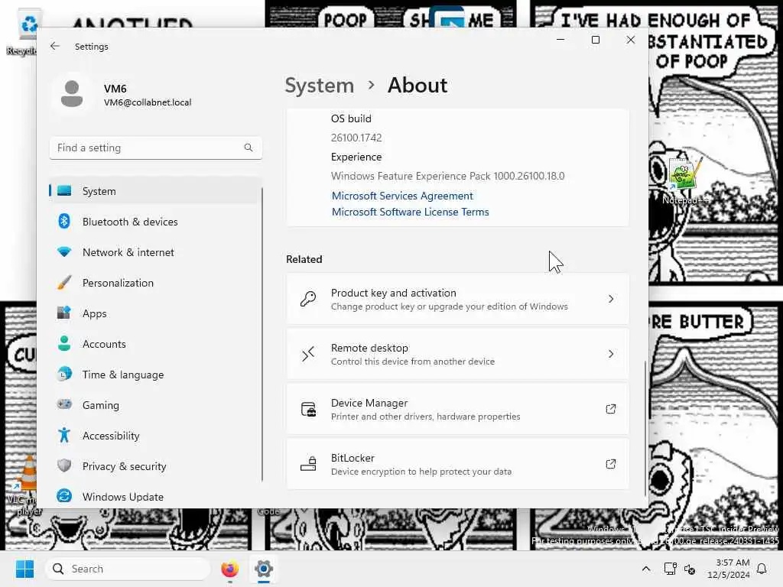Open Personalization category

155,283
